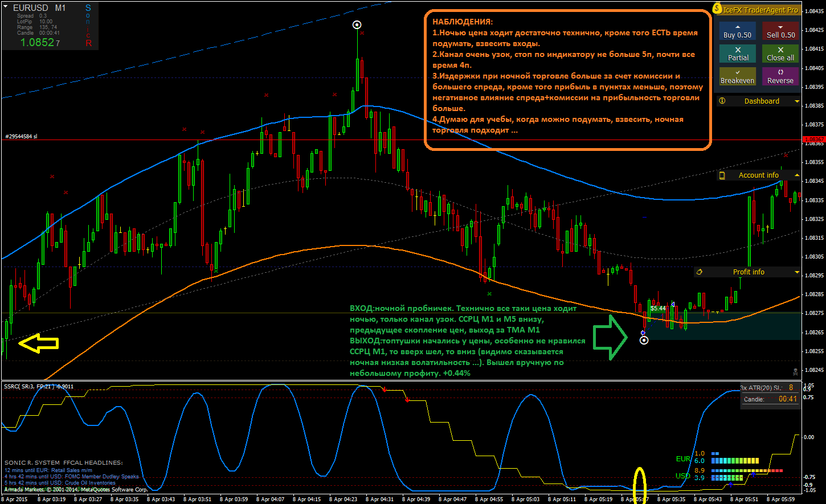Click the Reverse position button
Viewport: 826px width, 504px height.
pyautogui.click(x=780, y=76)
